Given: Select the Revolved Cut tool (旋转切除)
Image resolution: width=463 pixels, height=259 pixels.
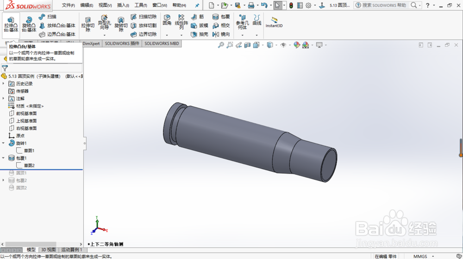Looking at the screenshot, I should pyautogui.click(x=121, y=24).
